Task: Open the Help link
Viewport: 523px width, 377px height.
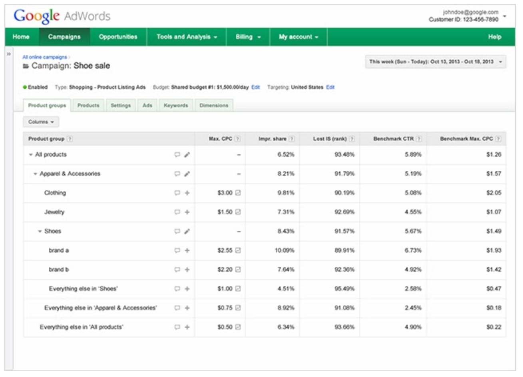Action: pos(495,37)
